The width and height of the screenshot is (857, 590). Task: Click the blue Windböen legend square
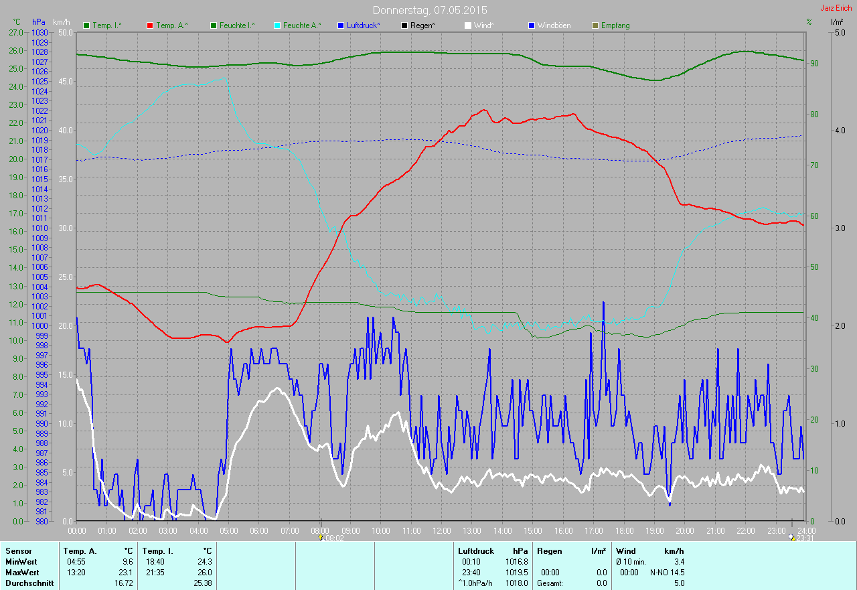[531, 25]
